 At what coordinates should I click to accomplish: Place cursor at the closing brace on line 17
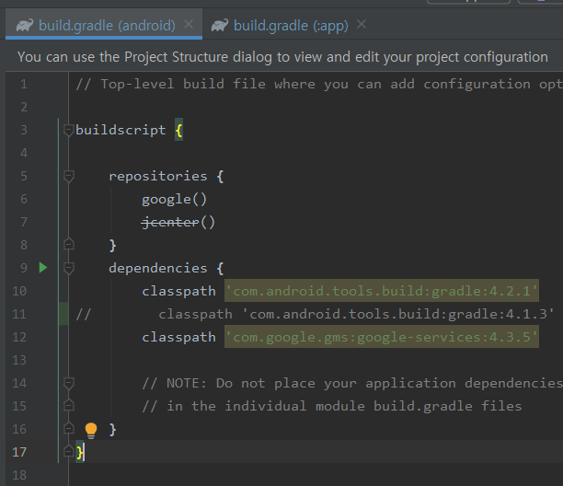tap(79, 452)
